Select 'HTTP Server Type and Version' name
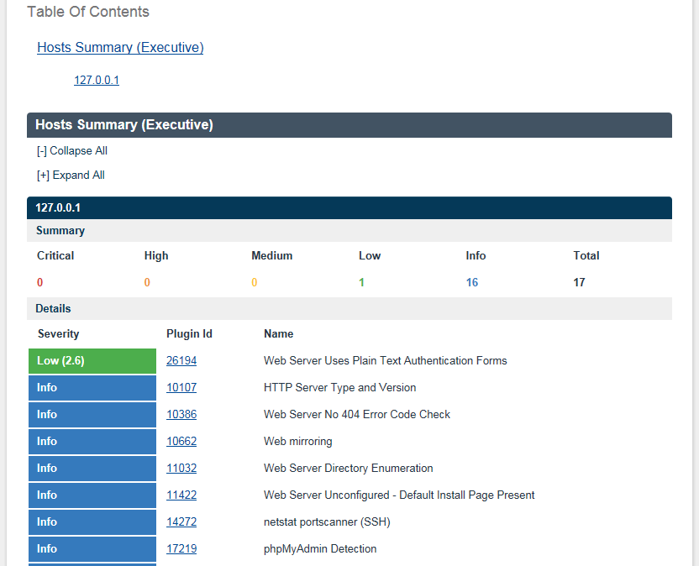Image resolution: width=699 pixels, height=566 pixels. pos(339,387)
